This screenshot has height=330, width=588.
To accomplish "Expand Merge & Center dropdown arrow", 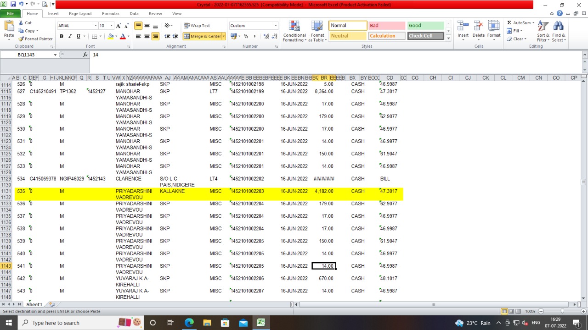I will (x=224, y=36).
